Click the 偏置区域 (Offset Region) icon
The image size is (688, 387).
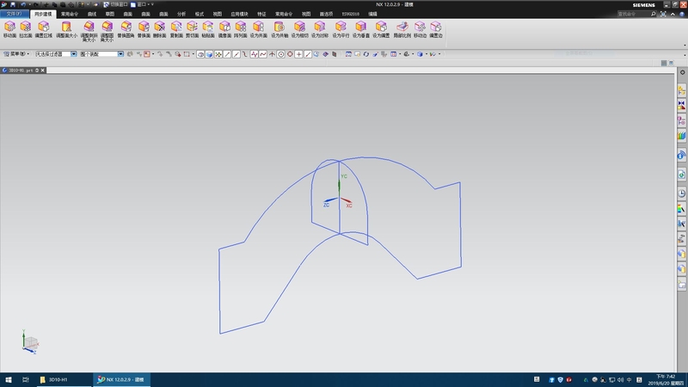(x=43, y=28)
